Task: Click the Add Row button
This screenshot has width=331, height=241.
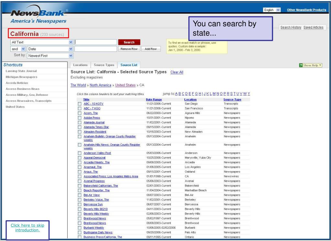Action: point(151,49)
